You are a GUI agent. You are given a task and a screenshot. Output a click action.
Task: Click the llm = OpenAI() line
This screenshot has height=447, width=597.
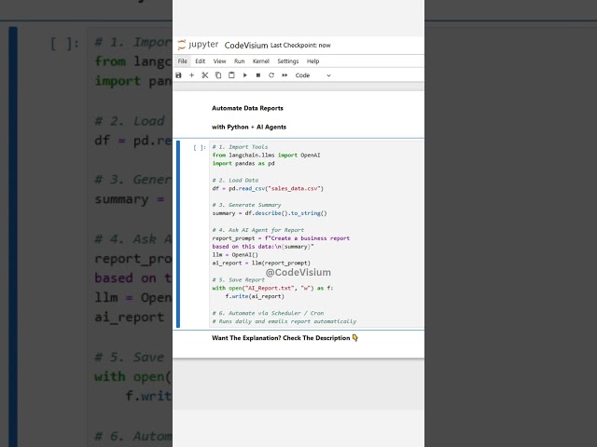(x=235, y=254)
